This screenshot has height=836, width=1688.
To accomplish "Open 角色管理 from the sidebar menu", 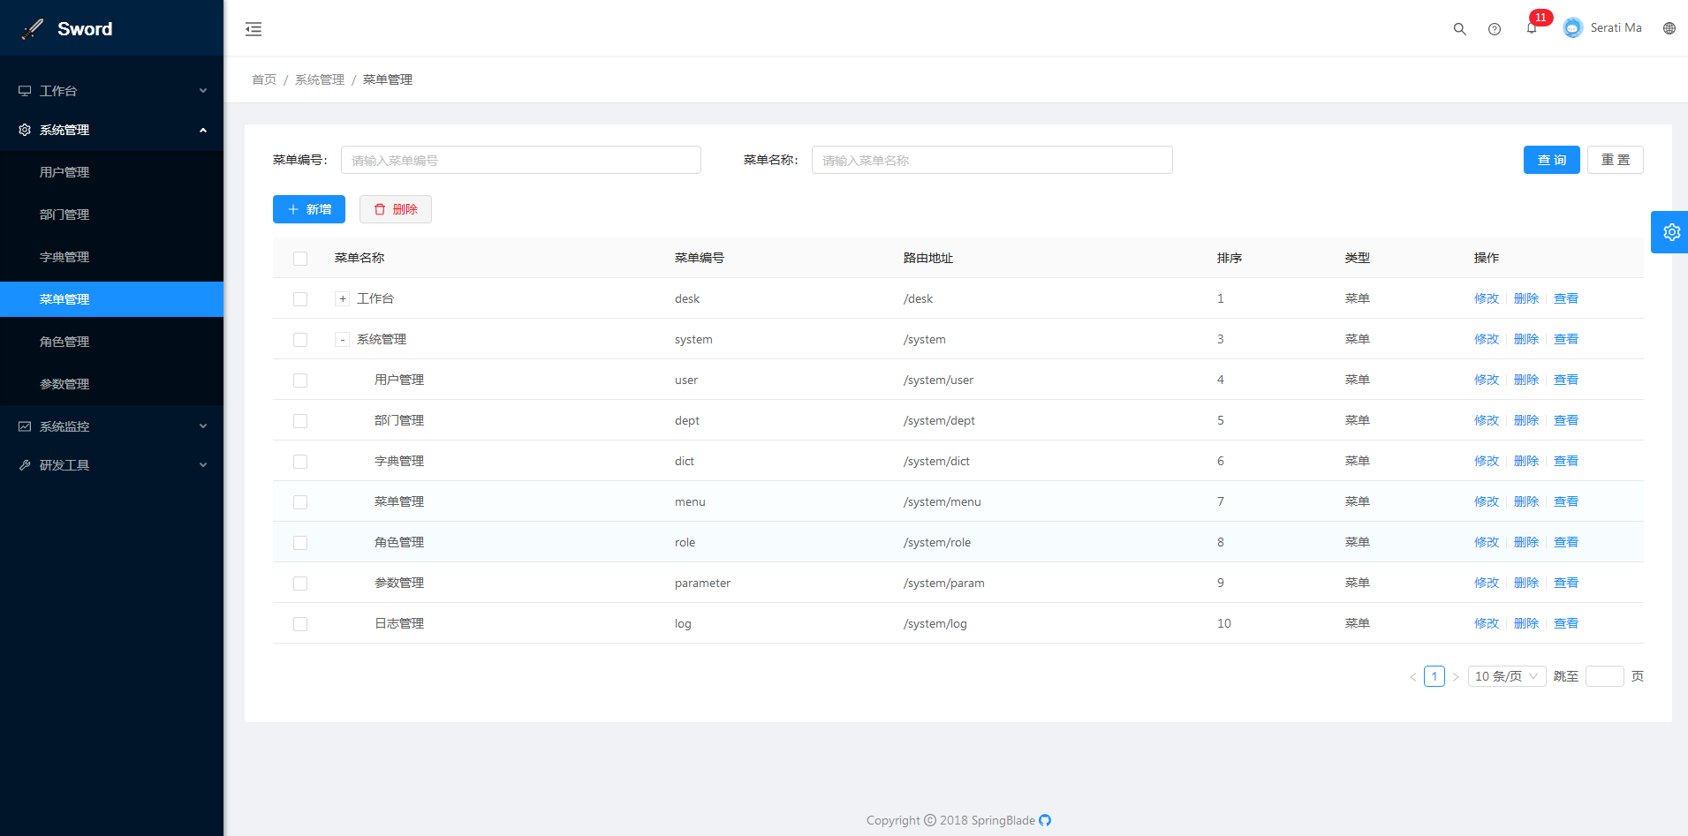I will tap(64, 341).
